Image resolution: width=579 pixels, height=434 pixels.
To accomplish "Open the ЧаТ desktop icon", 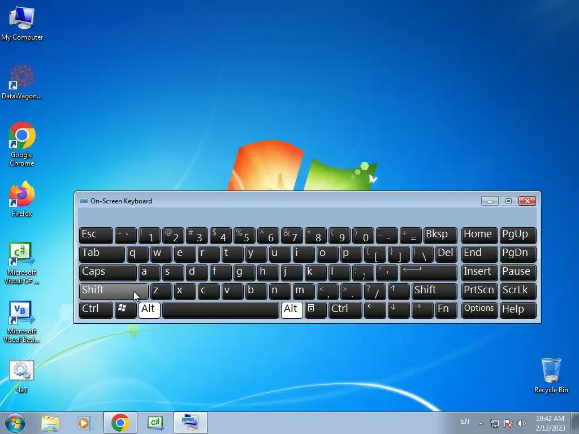I will click(22, 376).
